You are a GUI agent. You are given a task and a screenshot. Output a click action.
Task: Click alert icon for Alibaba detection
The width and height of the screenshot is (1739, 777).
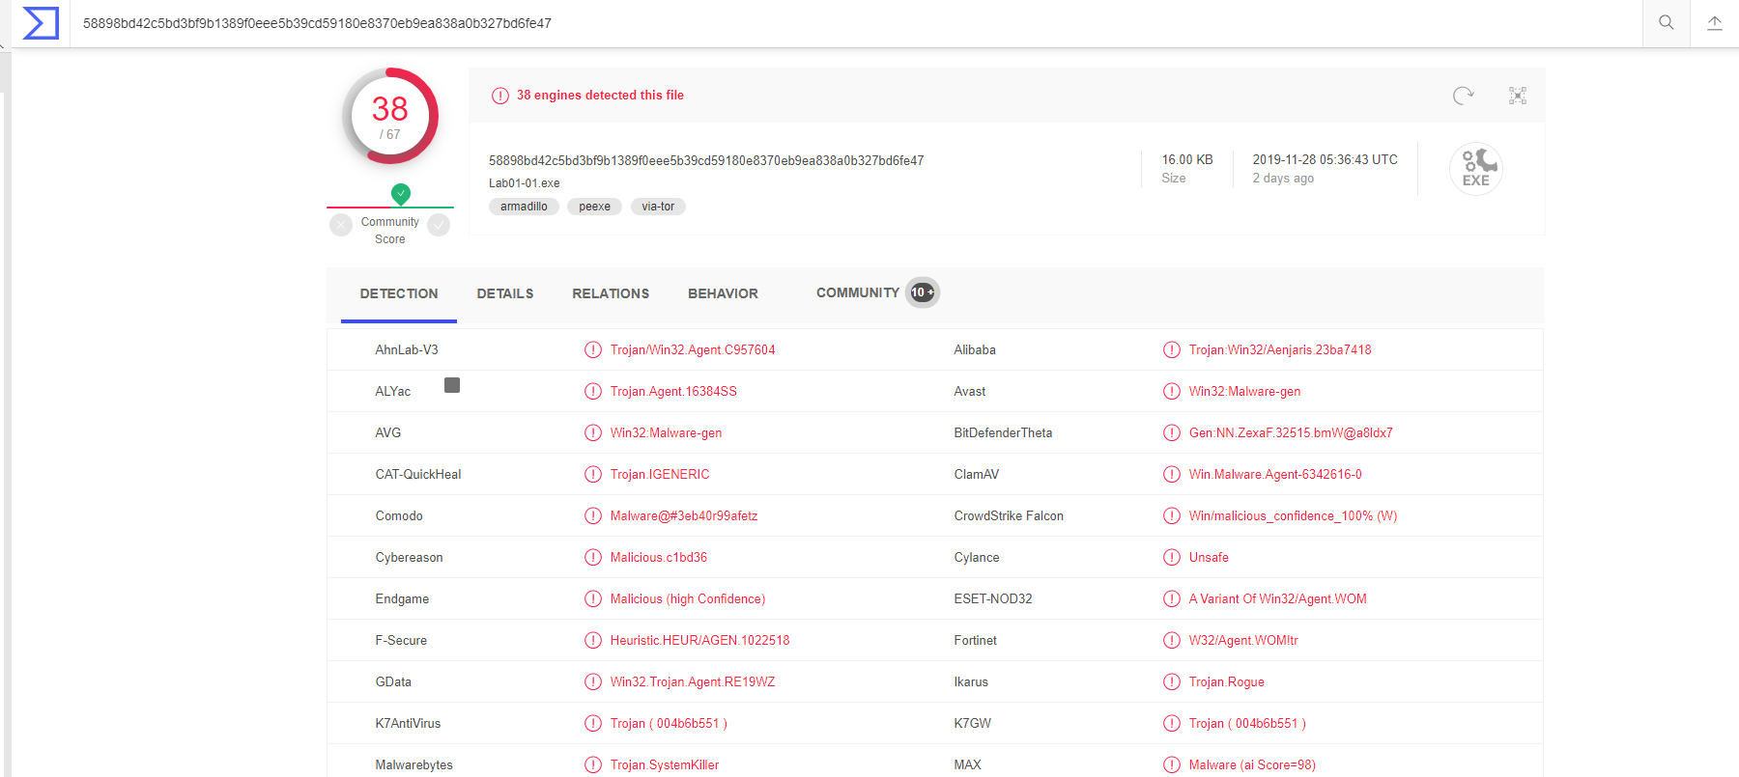click(1172, 349)
